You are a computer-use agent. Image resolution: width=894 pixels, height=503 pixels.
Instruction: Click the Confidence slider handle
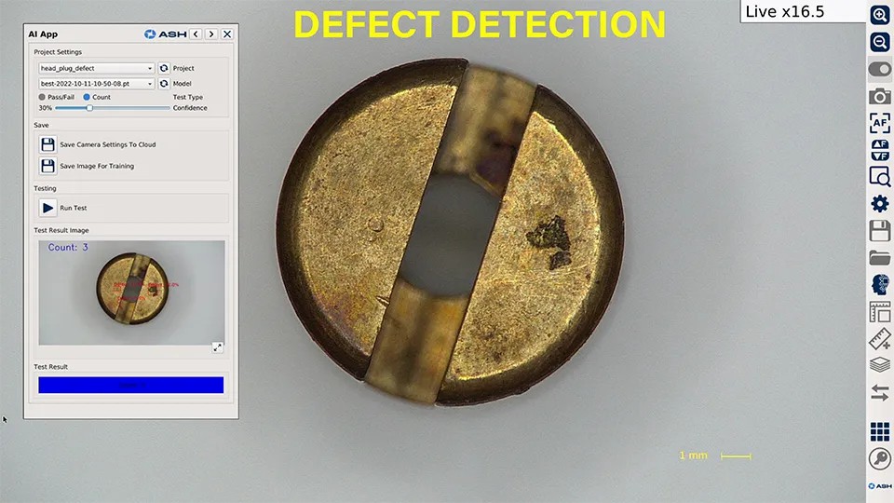(x=89, y=108)
